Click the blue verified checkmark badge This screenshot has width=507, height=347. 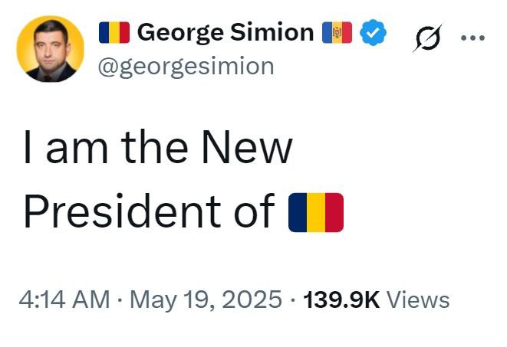click(x=374, y=33)
